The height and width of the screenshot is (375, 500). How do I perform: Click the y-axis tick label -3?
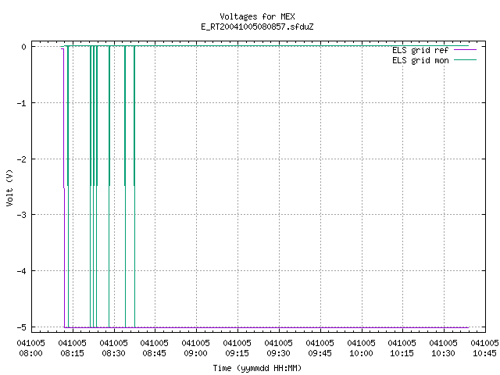(22, 215)
